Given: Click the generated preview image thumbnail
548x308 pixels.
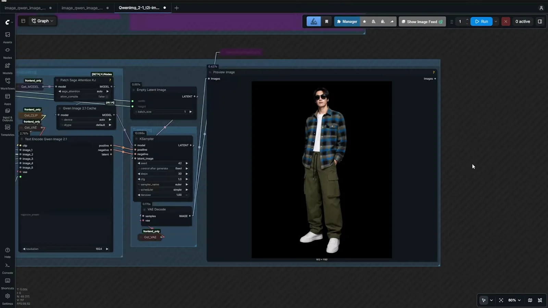Looking at the screenshot, I should [x=322, y=169].
